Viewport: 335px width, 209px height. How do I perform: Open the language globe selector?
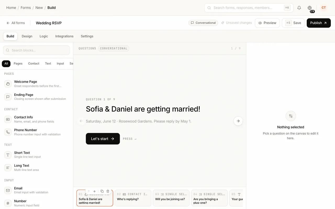pyautogui.click(x=310, y=8)
